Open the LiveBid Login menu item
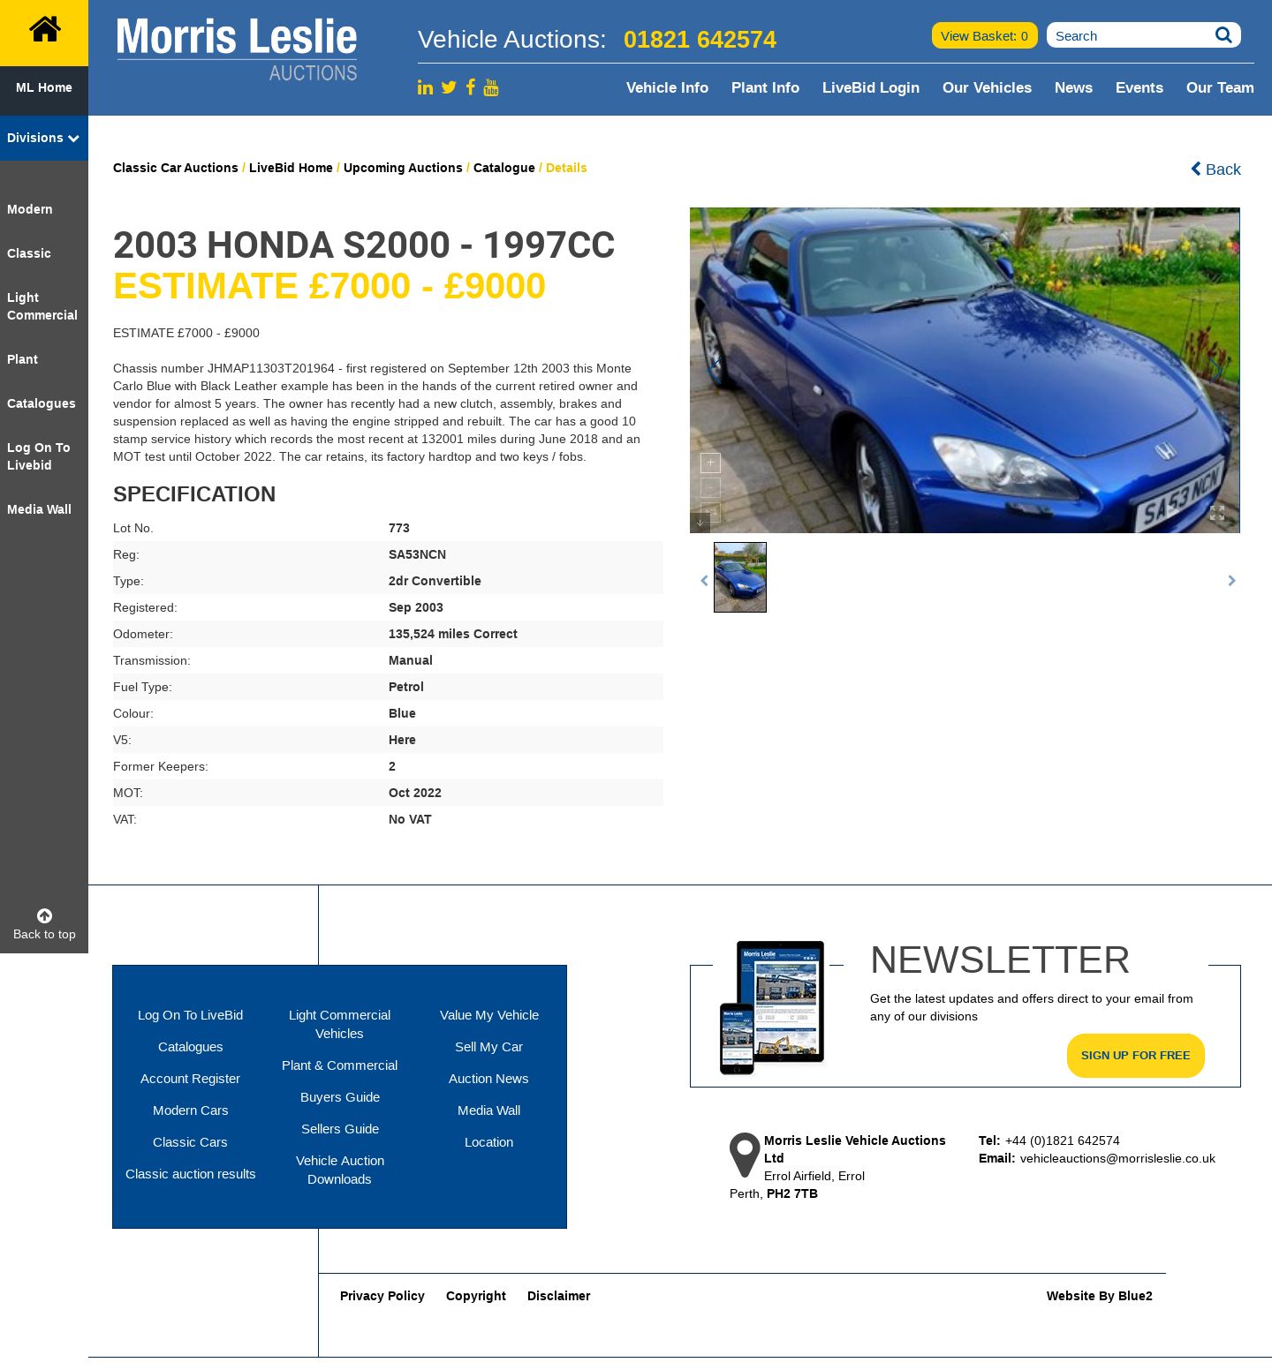 coord(871,87)
